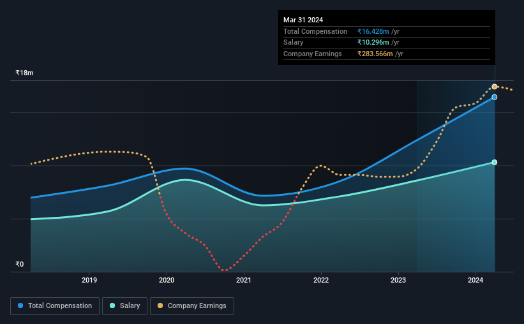The height and width of the screenshot is (324, 524).
Task: Click the Company Earnings tooltip row label
Action: (x=313, y=54)
